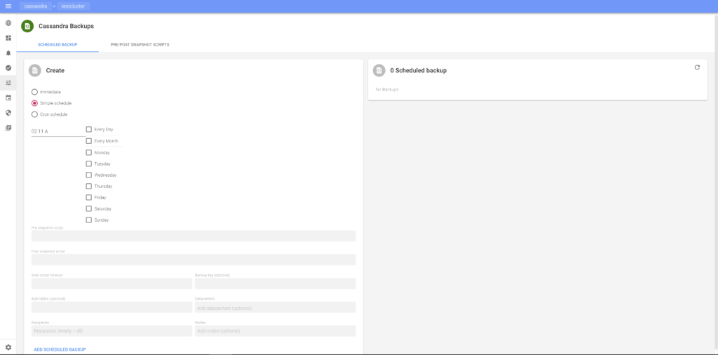The height and width of the screenshot is (355, 718).
Task: Switch to Scheduled Backup tab
Action: [57, 45]
